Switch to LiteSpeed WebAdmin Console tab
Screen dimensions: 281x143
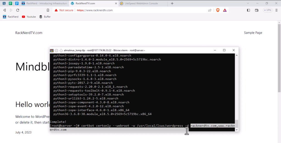click(x=143, y=3)
